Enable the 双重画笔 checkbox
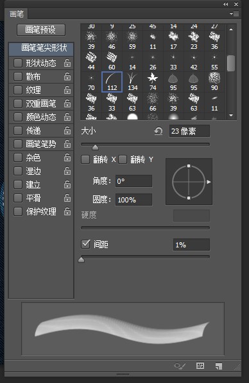 18,103
